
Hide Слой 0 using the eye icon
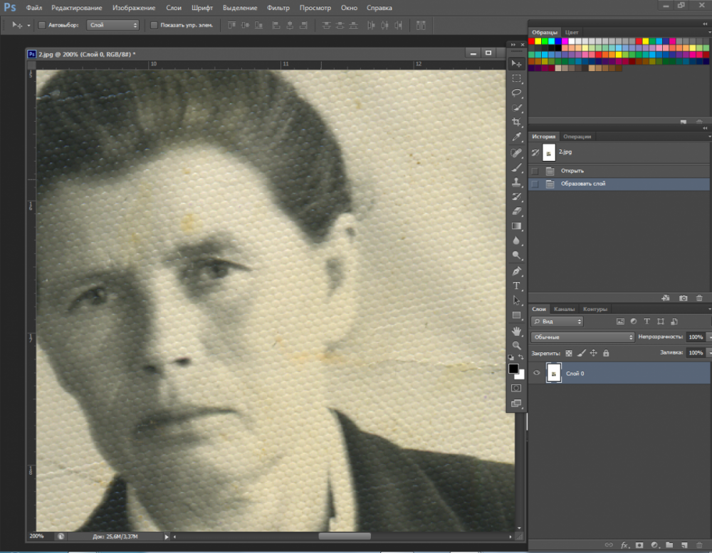(x=537, y=373)
